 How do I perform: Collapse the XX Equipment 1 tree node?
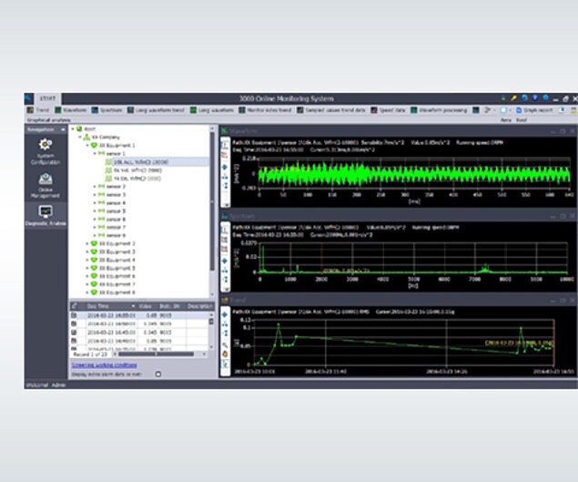tap(89, 146)
